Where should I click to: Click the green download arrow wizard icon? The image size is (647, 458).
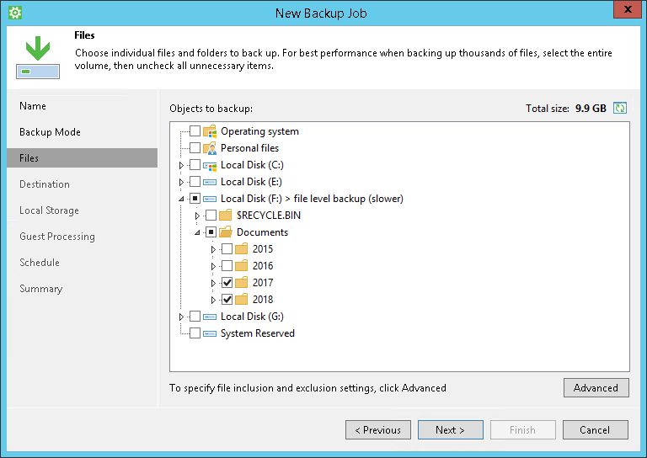point(38,57)
